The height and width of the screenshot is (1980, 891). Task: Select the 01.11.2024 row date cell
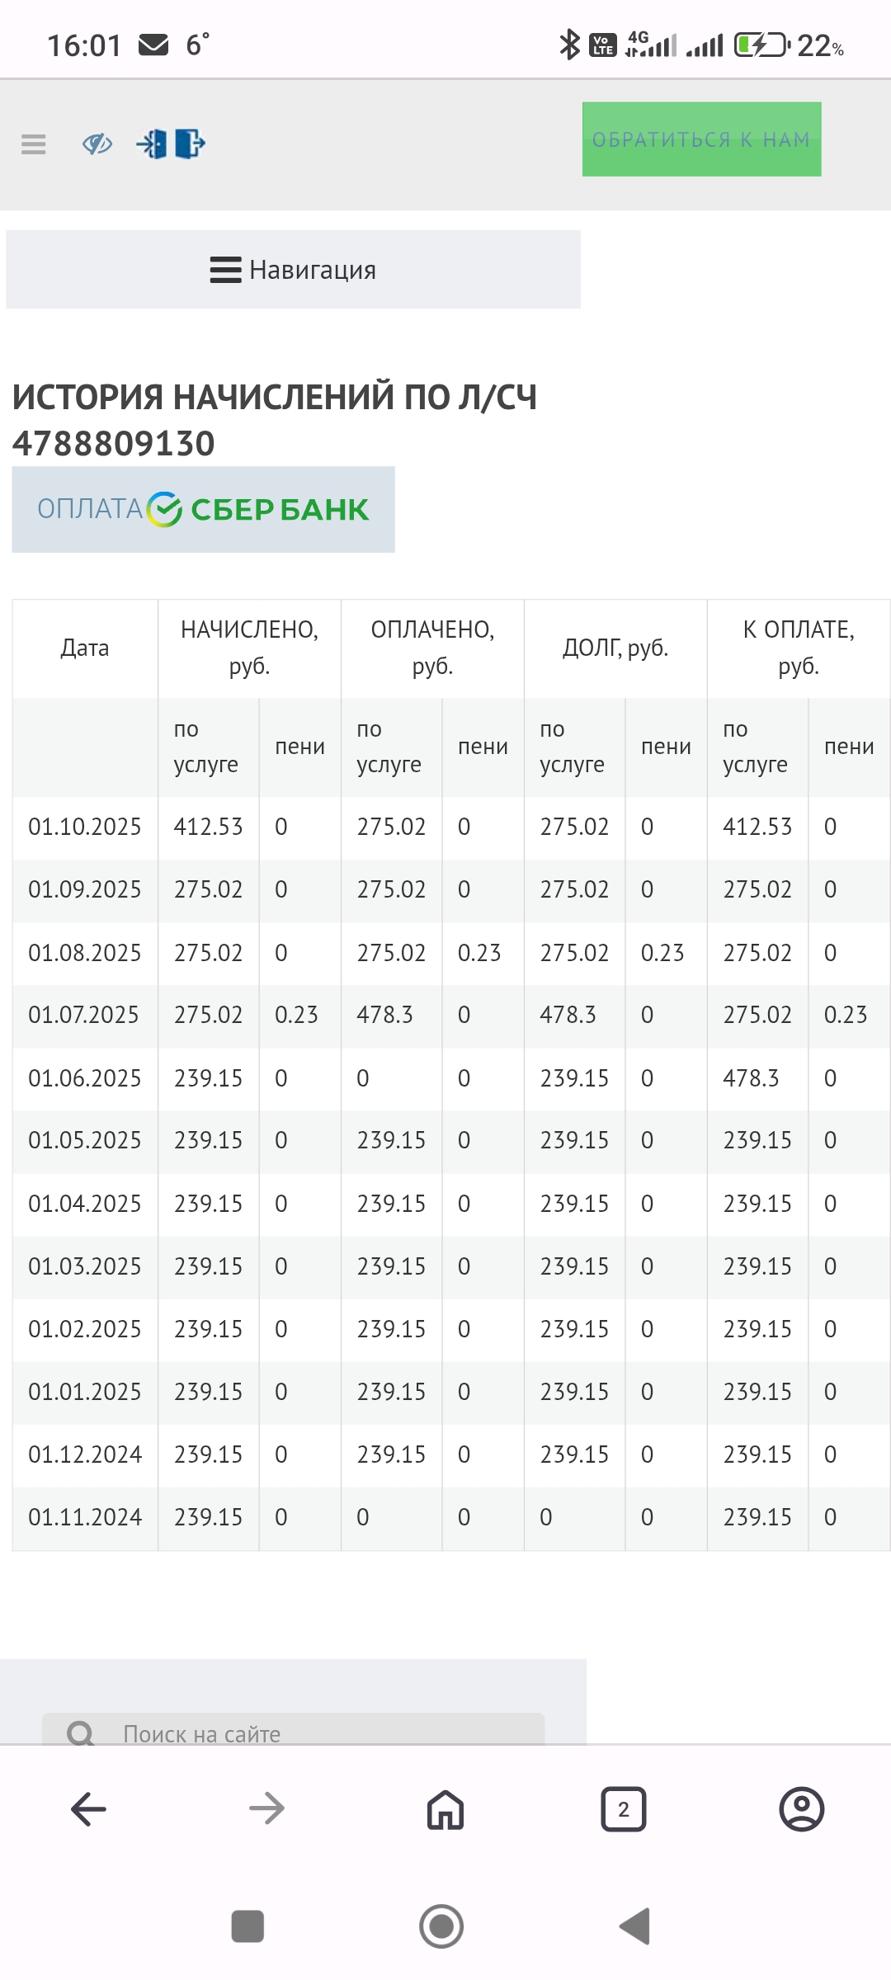click(x=85, y=1517)
